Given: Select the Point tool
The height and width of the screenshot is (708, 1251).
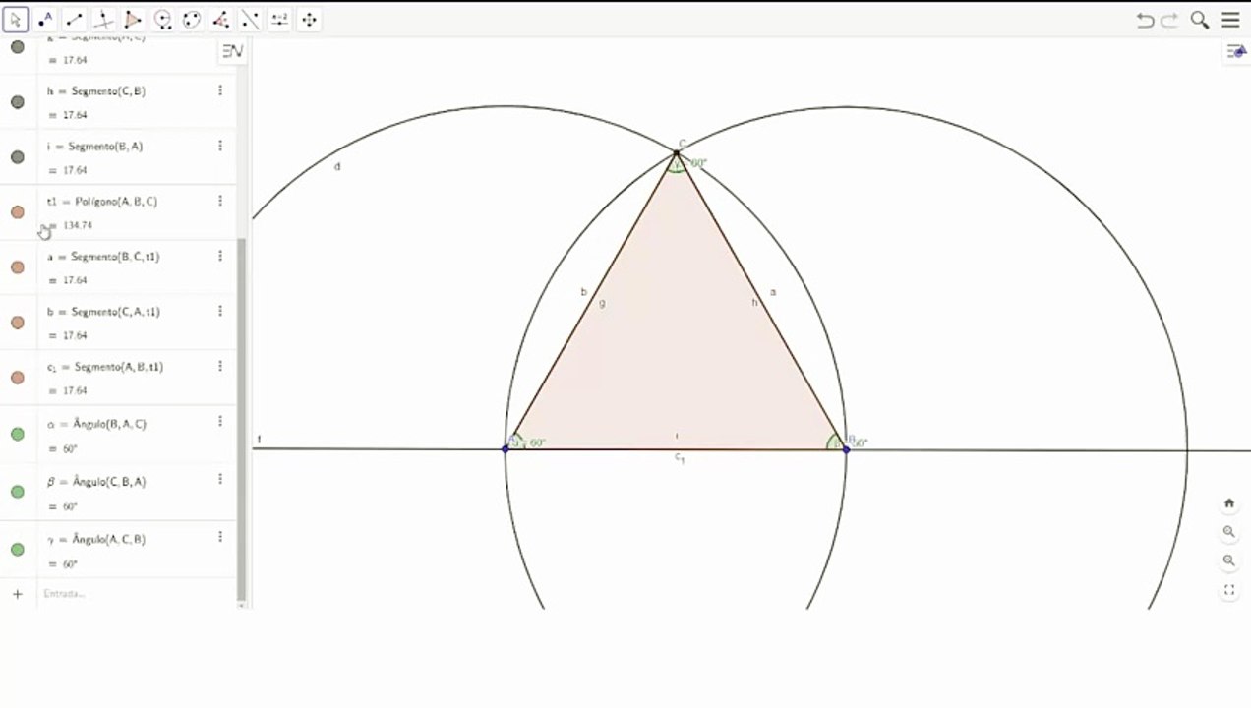Looking at the screenshot, I should coord(45,20).
